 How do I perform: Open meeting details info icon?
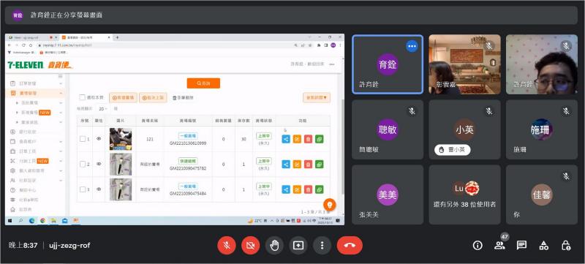[x=478, y=246]
